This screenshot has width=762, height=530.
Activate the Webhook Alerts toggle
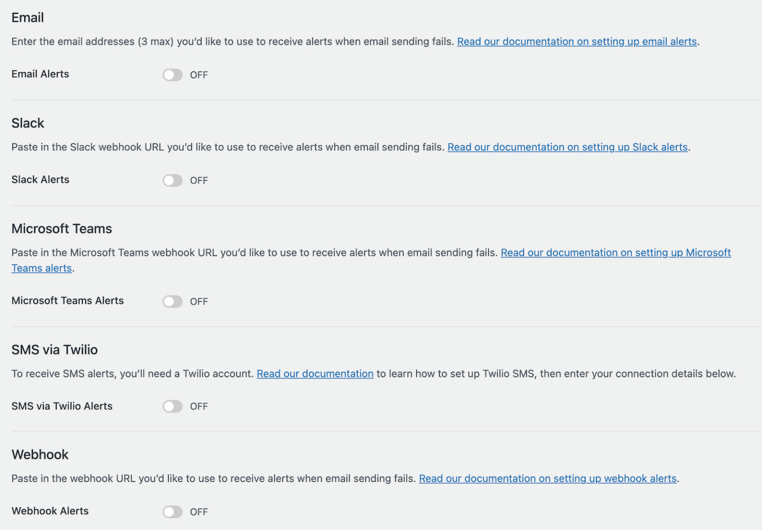(172, 512)
